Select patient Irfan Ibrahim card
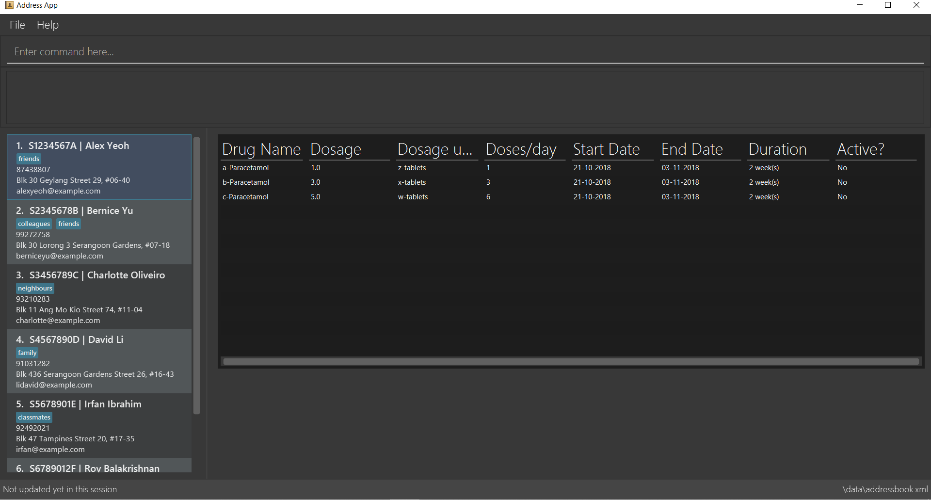The height and width of the screenshot is (500, 931). pos(99,425)
